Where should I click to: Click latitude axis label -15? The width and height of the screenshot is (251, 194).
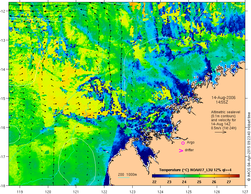click(3, 98)
